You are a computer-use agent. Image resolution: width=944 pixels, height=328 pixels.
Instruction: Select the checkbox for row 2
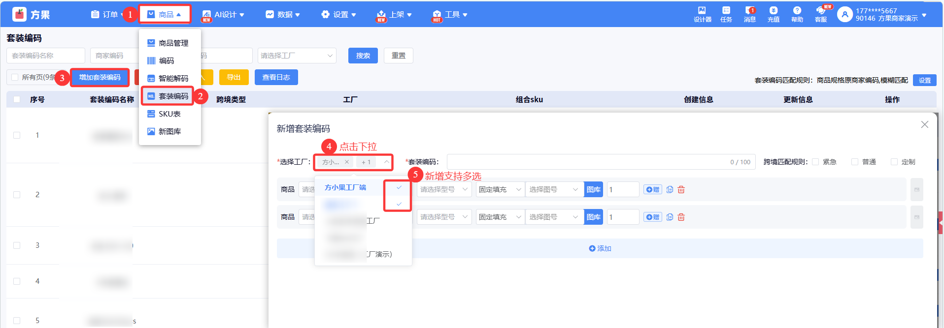[17, 195]
